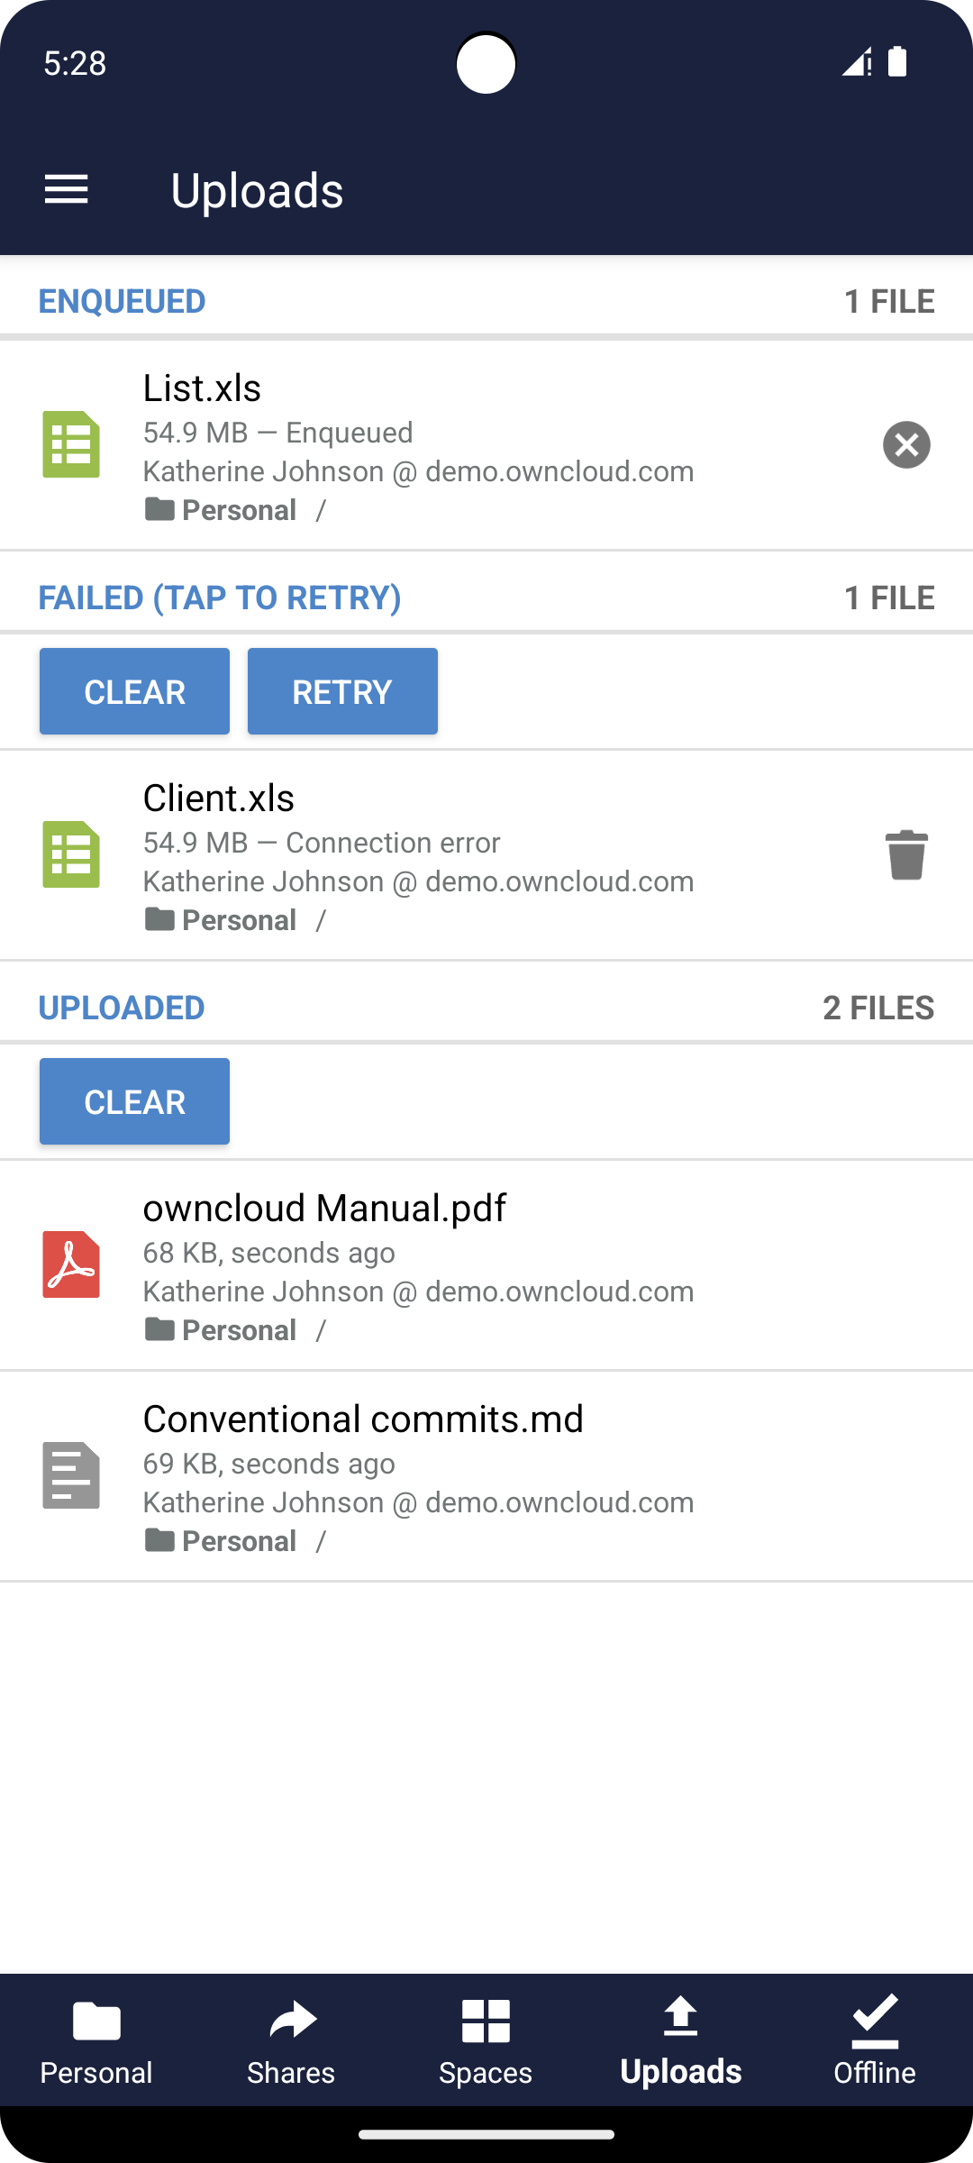Tap the owncloud Manual.pdf file icon
Viewport: 973px width, 2163px height.
pyautogui.click(x=71, y=1264)
